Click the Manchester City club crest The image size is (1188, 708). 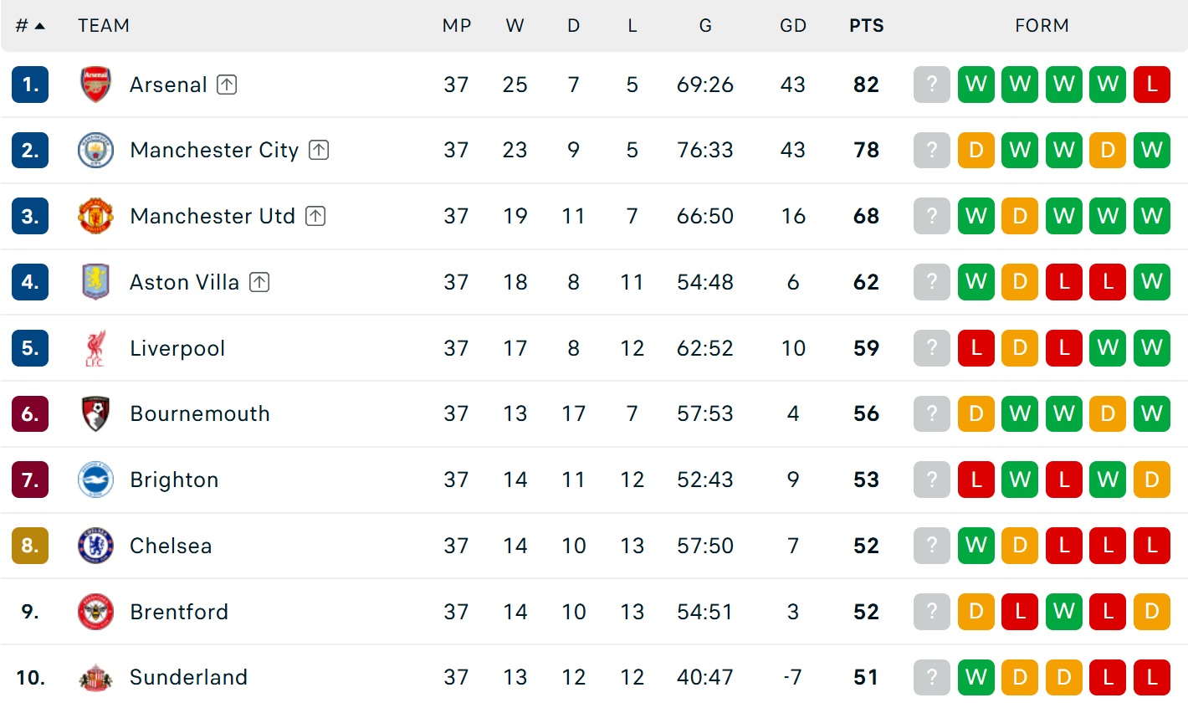pyautogui.click(x=95, y=151)
